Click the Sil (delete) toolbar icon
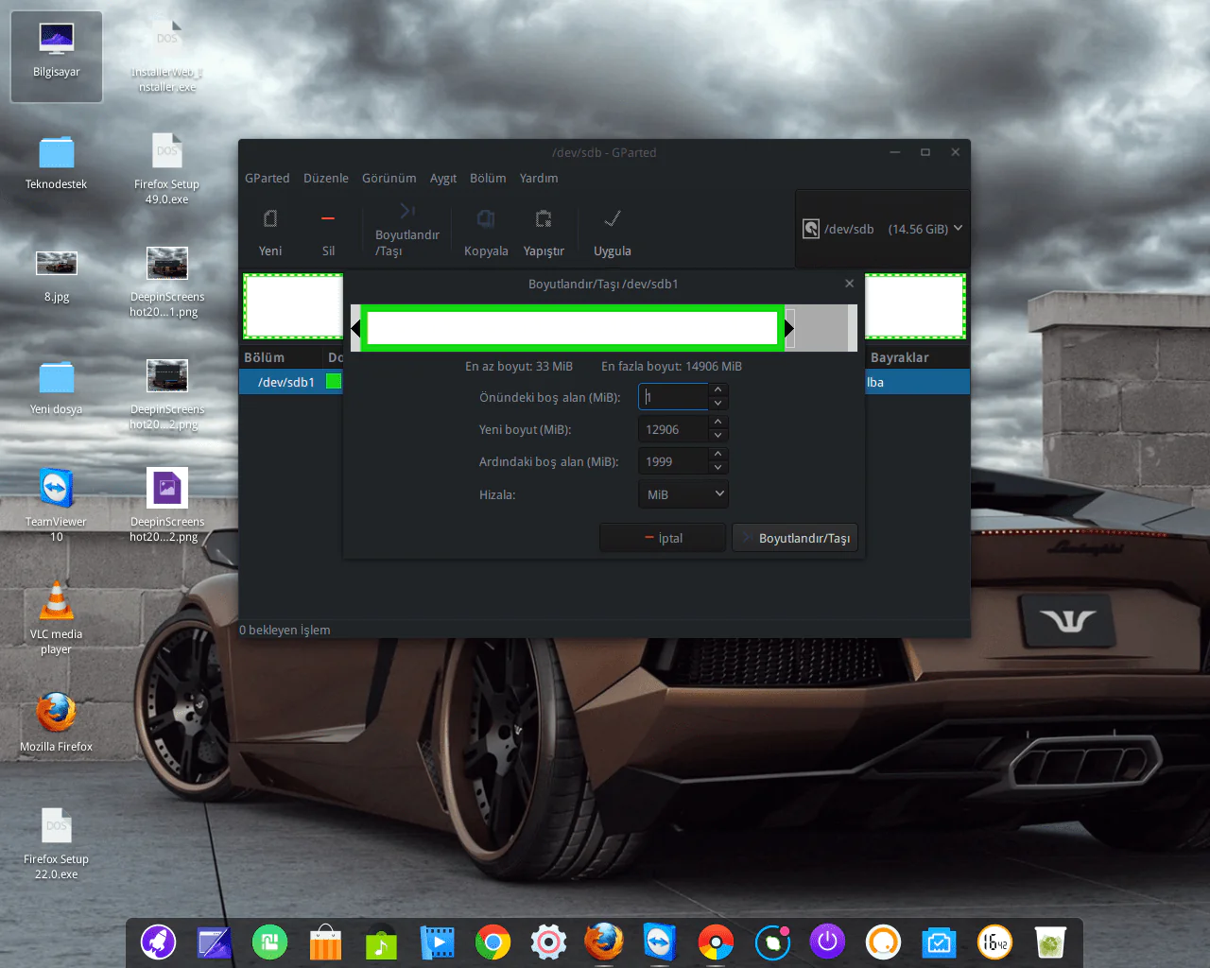 [x=328, y=219]
